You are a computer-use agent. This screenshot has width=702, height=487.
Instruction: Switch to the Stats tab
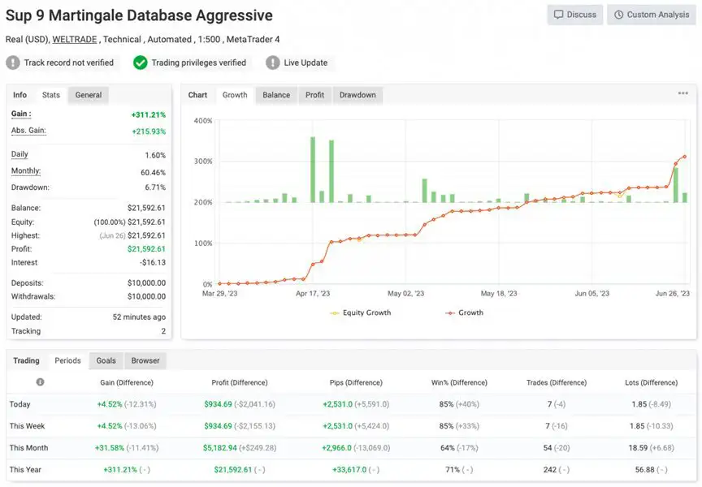51,95
